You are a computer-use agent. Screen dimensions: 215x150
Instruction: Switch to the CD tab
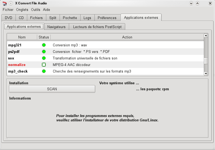21,18
